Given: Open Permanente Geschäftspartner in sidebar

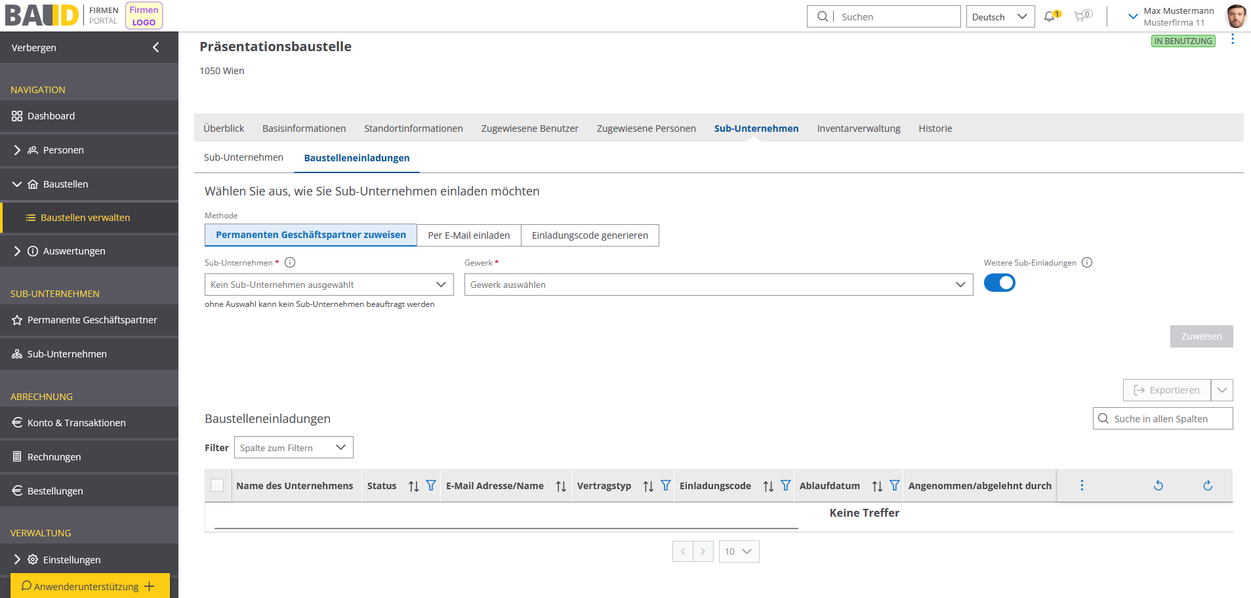Looking at the screenshot, I should (x=92, y=320).
